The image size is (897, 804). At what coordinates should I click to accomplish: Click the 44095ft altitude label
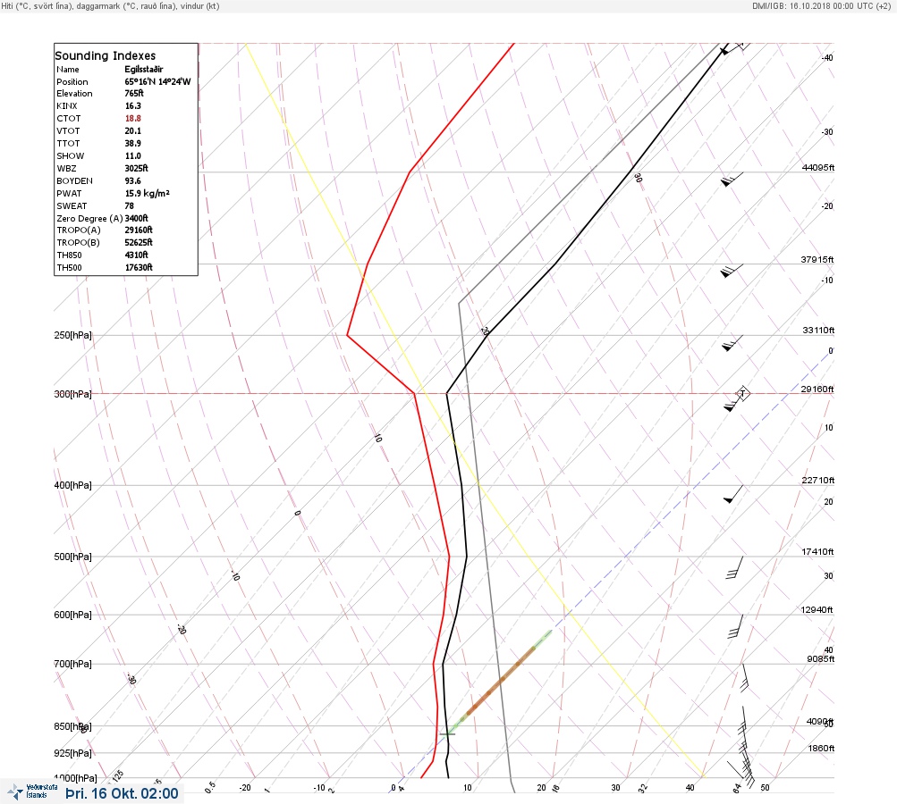click(818, 167)
